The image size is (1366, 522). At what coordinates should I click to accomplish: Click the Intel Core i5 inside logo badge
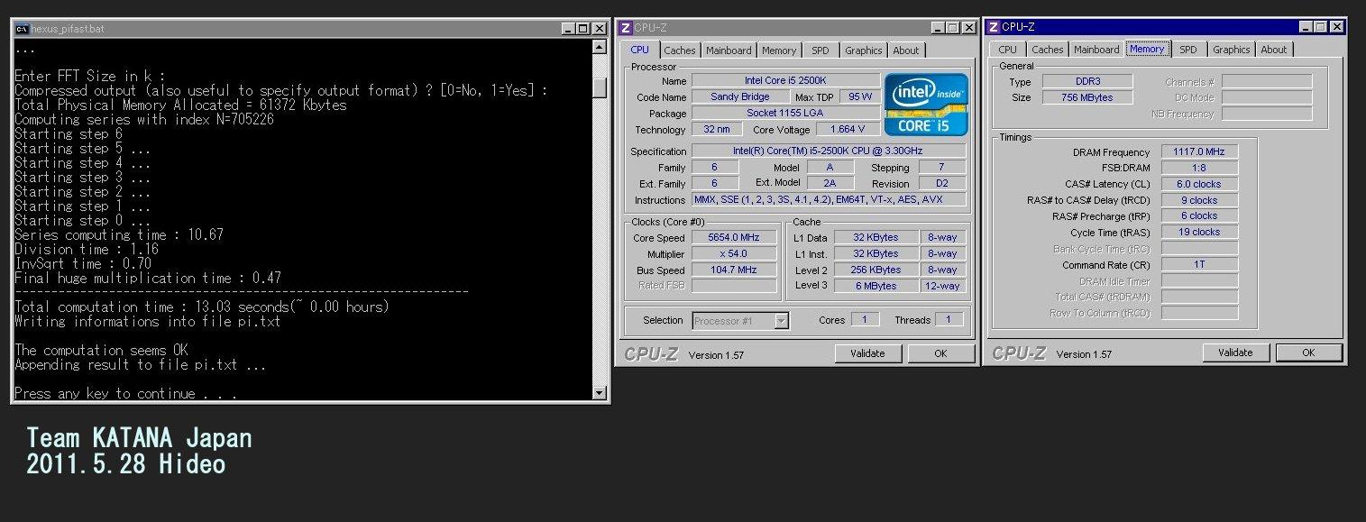pyautogui.click(x=926, y=104)
